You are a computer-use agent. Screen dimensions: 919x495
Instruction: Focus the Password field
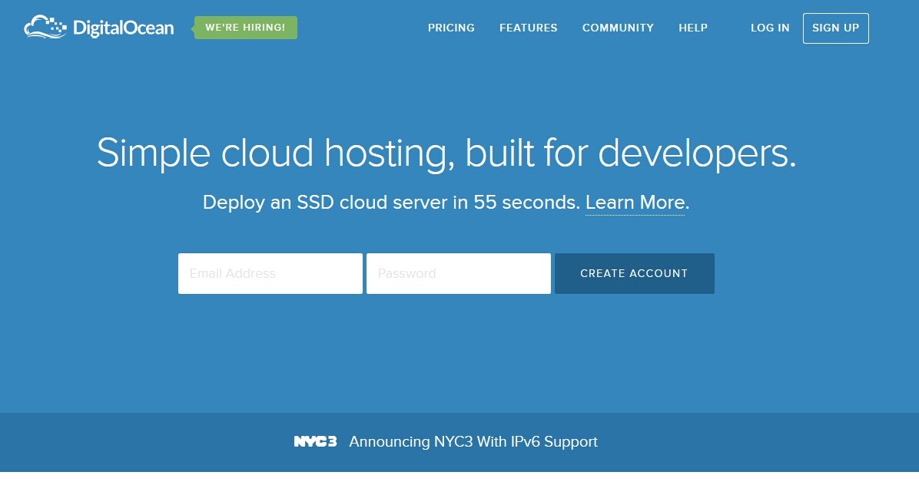[x=458, y=273]
